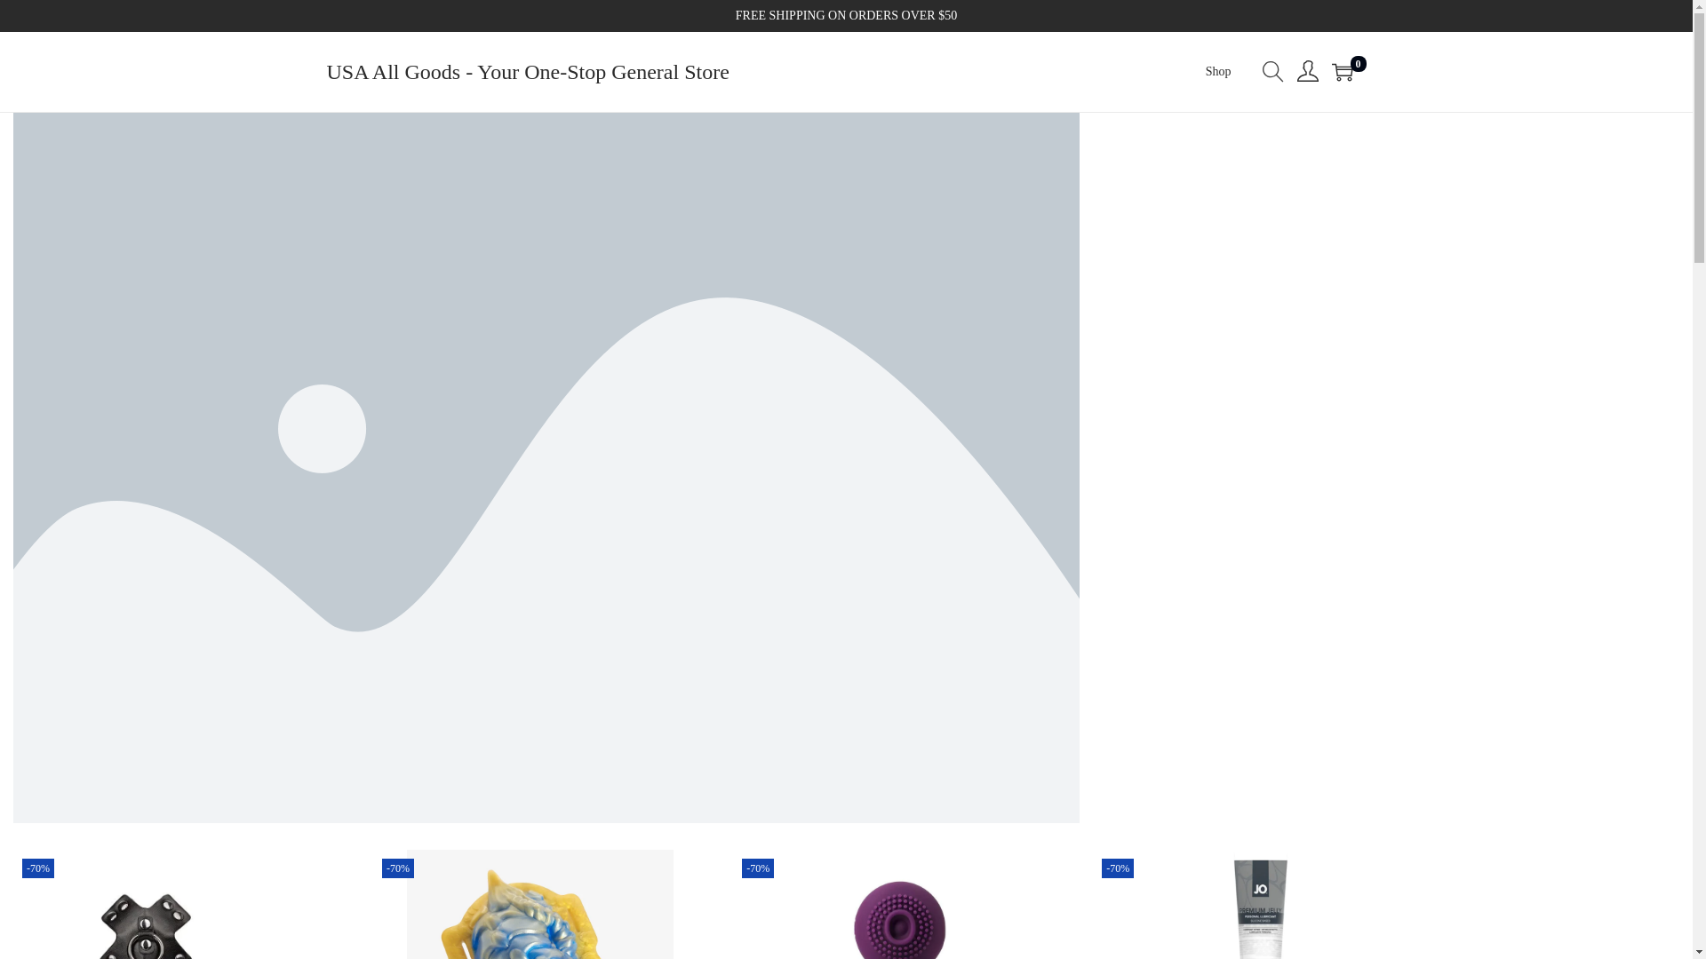This screenshot has width=1706, height=959.
Task: Click the user account icon
Action: click(x=1307, y=71)
